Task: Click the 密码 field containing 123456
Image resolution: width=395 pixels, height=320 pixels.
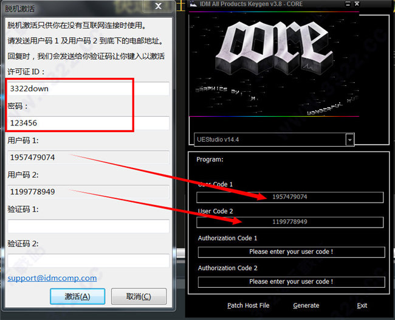Action: 88,123
